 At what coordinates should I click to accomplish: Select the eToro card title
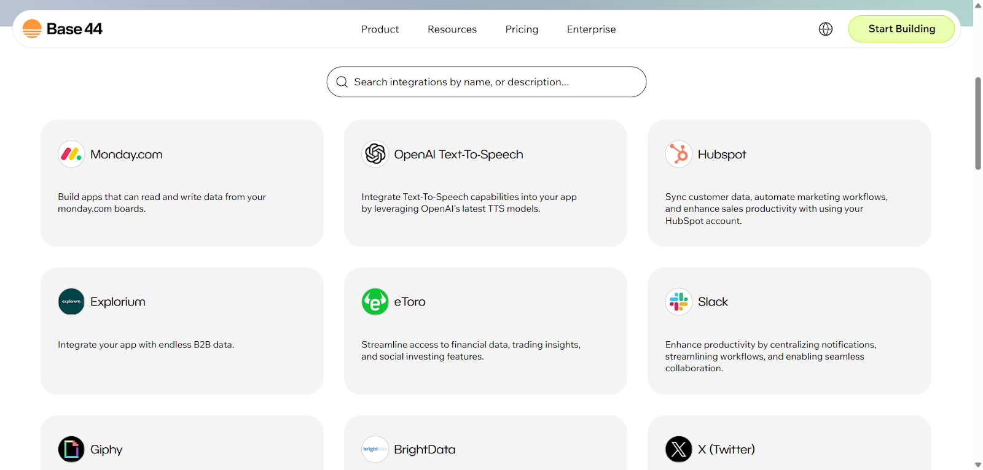[x=410, y=302]
